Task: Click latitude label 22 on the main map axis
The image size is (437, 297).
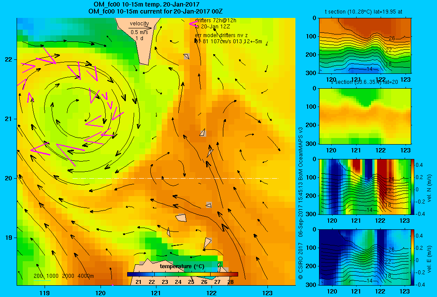Action: pyautogui.click(x=8, y=59)
